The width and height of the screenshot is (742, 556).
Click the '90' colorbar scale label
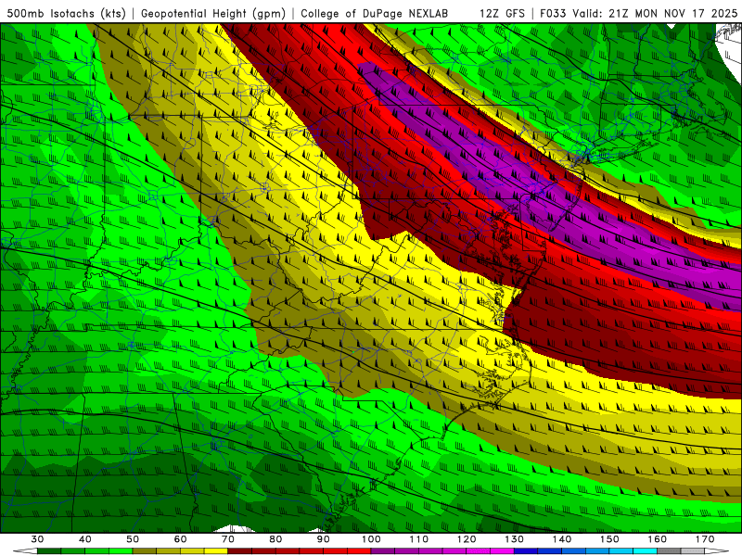(323, 539)
